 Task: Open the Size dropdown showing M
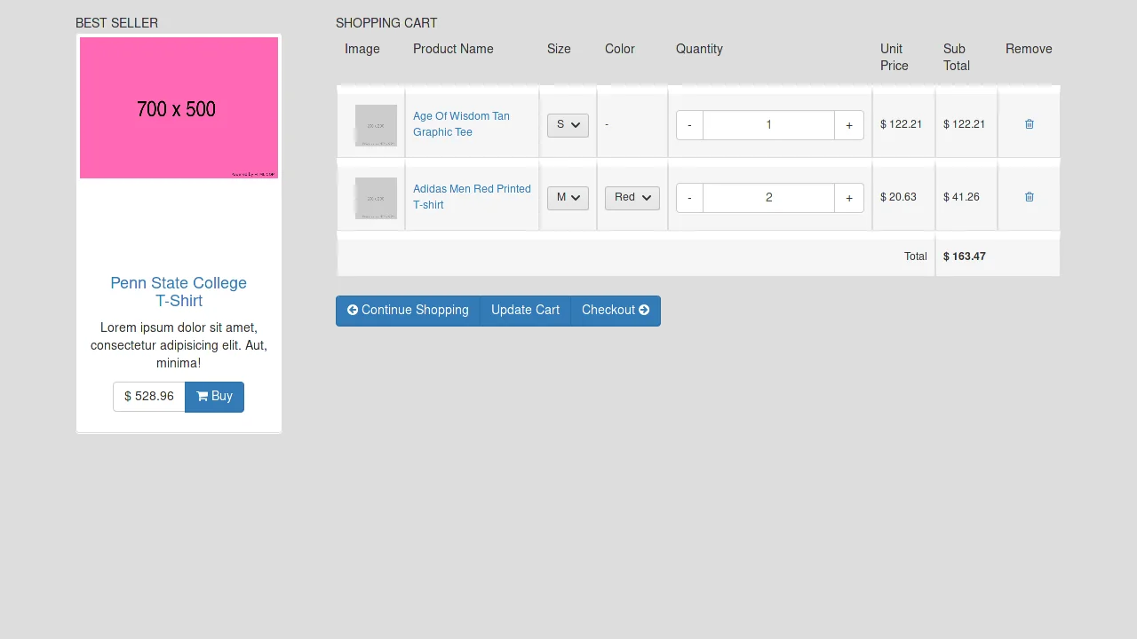567,197
